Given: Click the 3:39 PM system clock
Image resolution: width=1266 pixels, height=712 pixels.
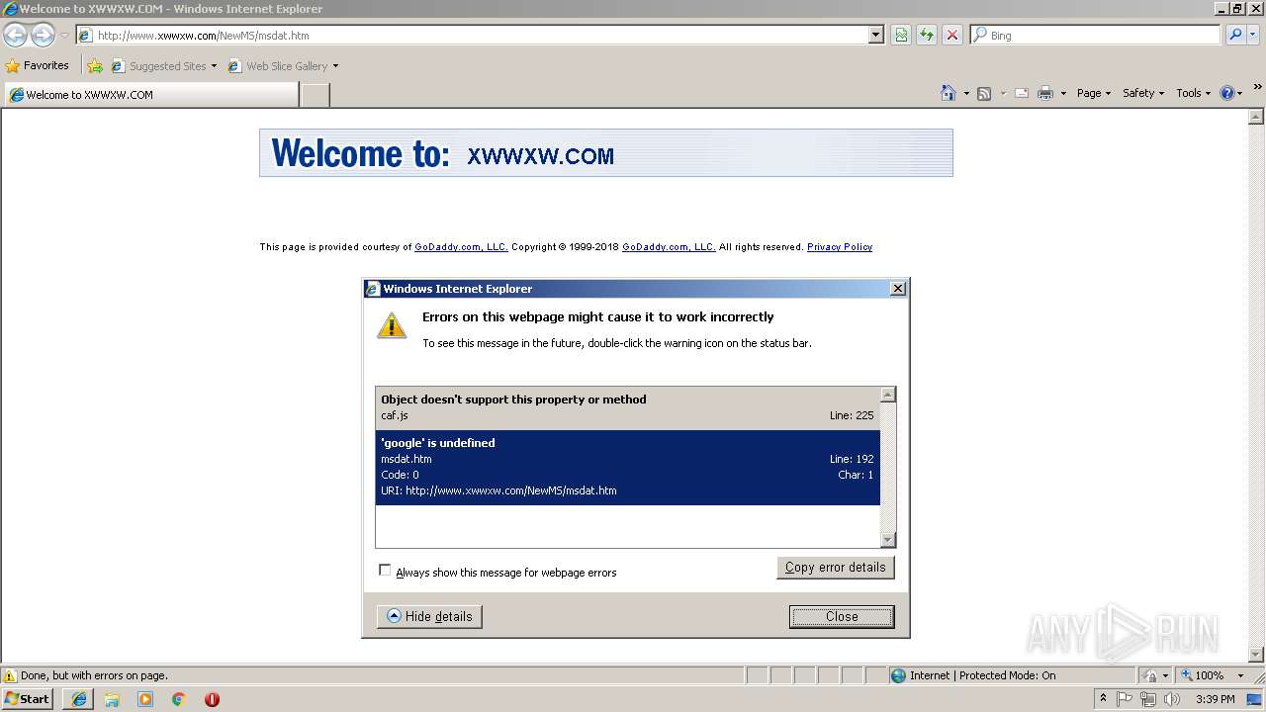Looking at the screenshot, I should (x=1215, y=699).
